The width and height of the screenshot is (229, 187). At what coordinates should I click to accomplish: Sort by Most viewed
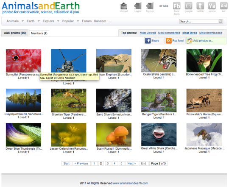coord(148,33)
